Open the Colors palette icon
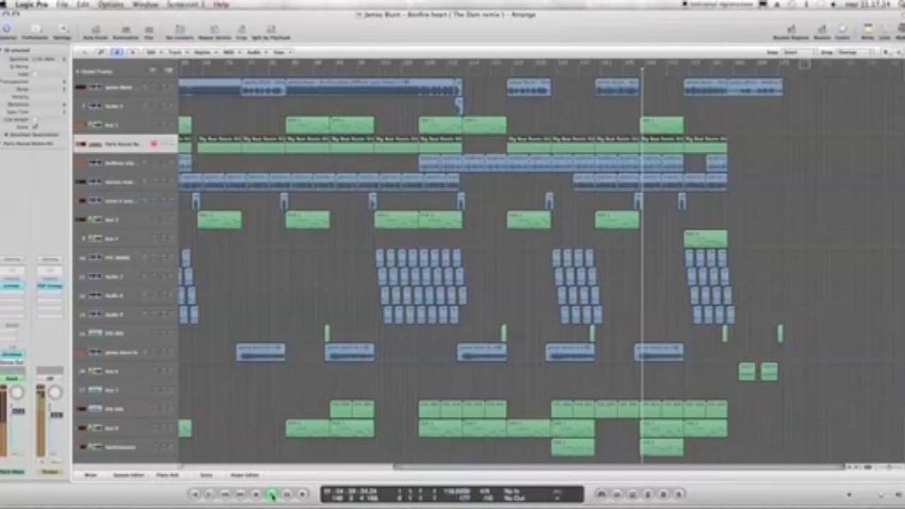The width and height of the screenshot is (905, 509). [x=842, y=31]
